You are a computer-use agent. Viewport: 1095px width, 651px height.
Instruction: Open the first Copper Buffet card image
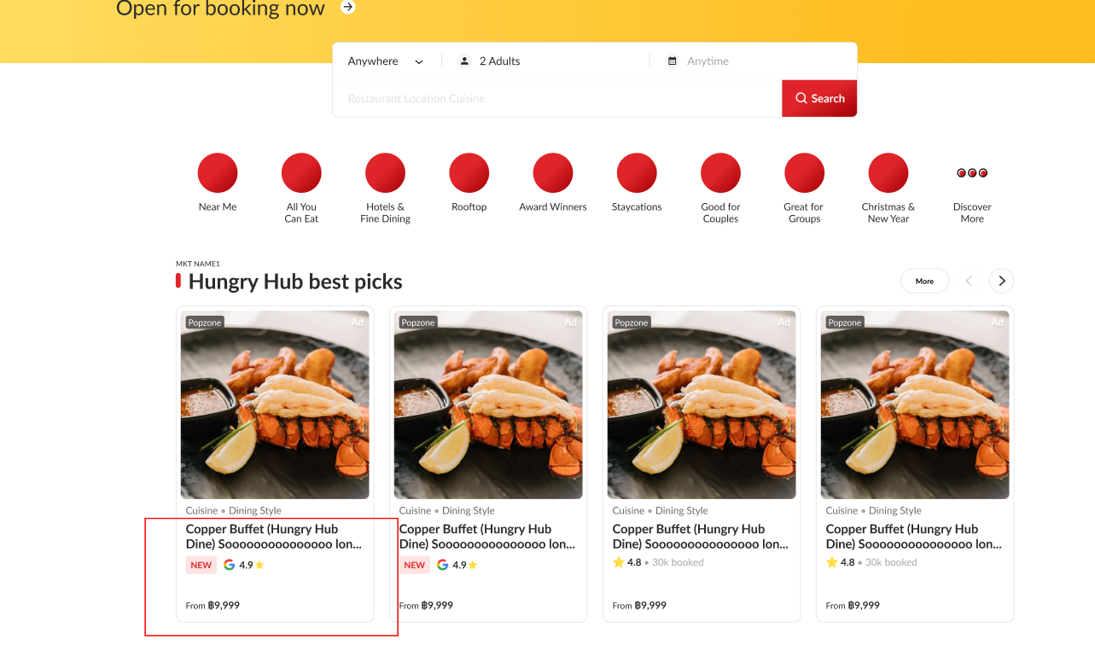coord(275,404)
